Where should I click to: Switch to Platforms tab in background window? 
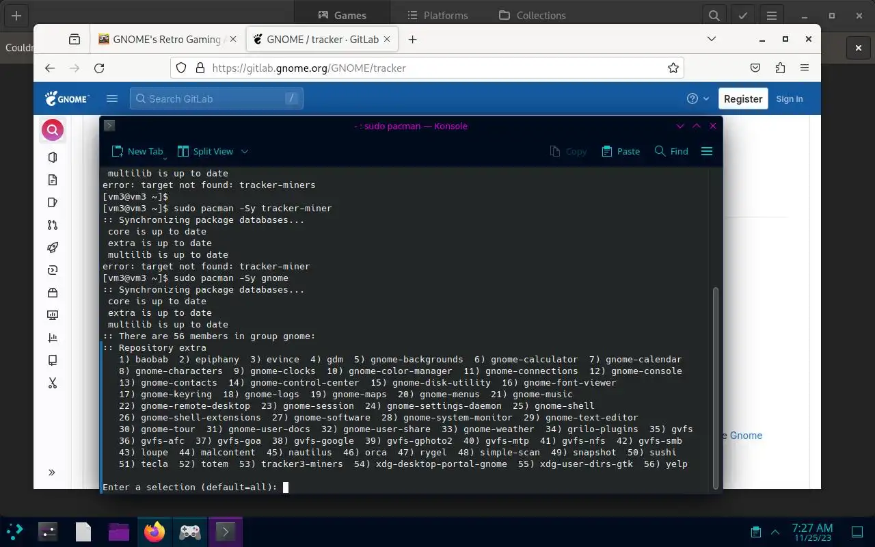(437, 15)
